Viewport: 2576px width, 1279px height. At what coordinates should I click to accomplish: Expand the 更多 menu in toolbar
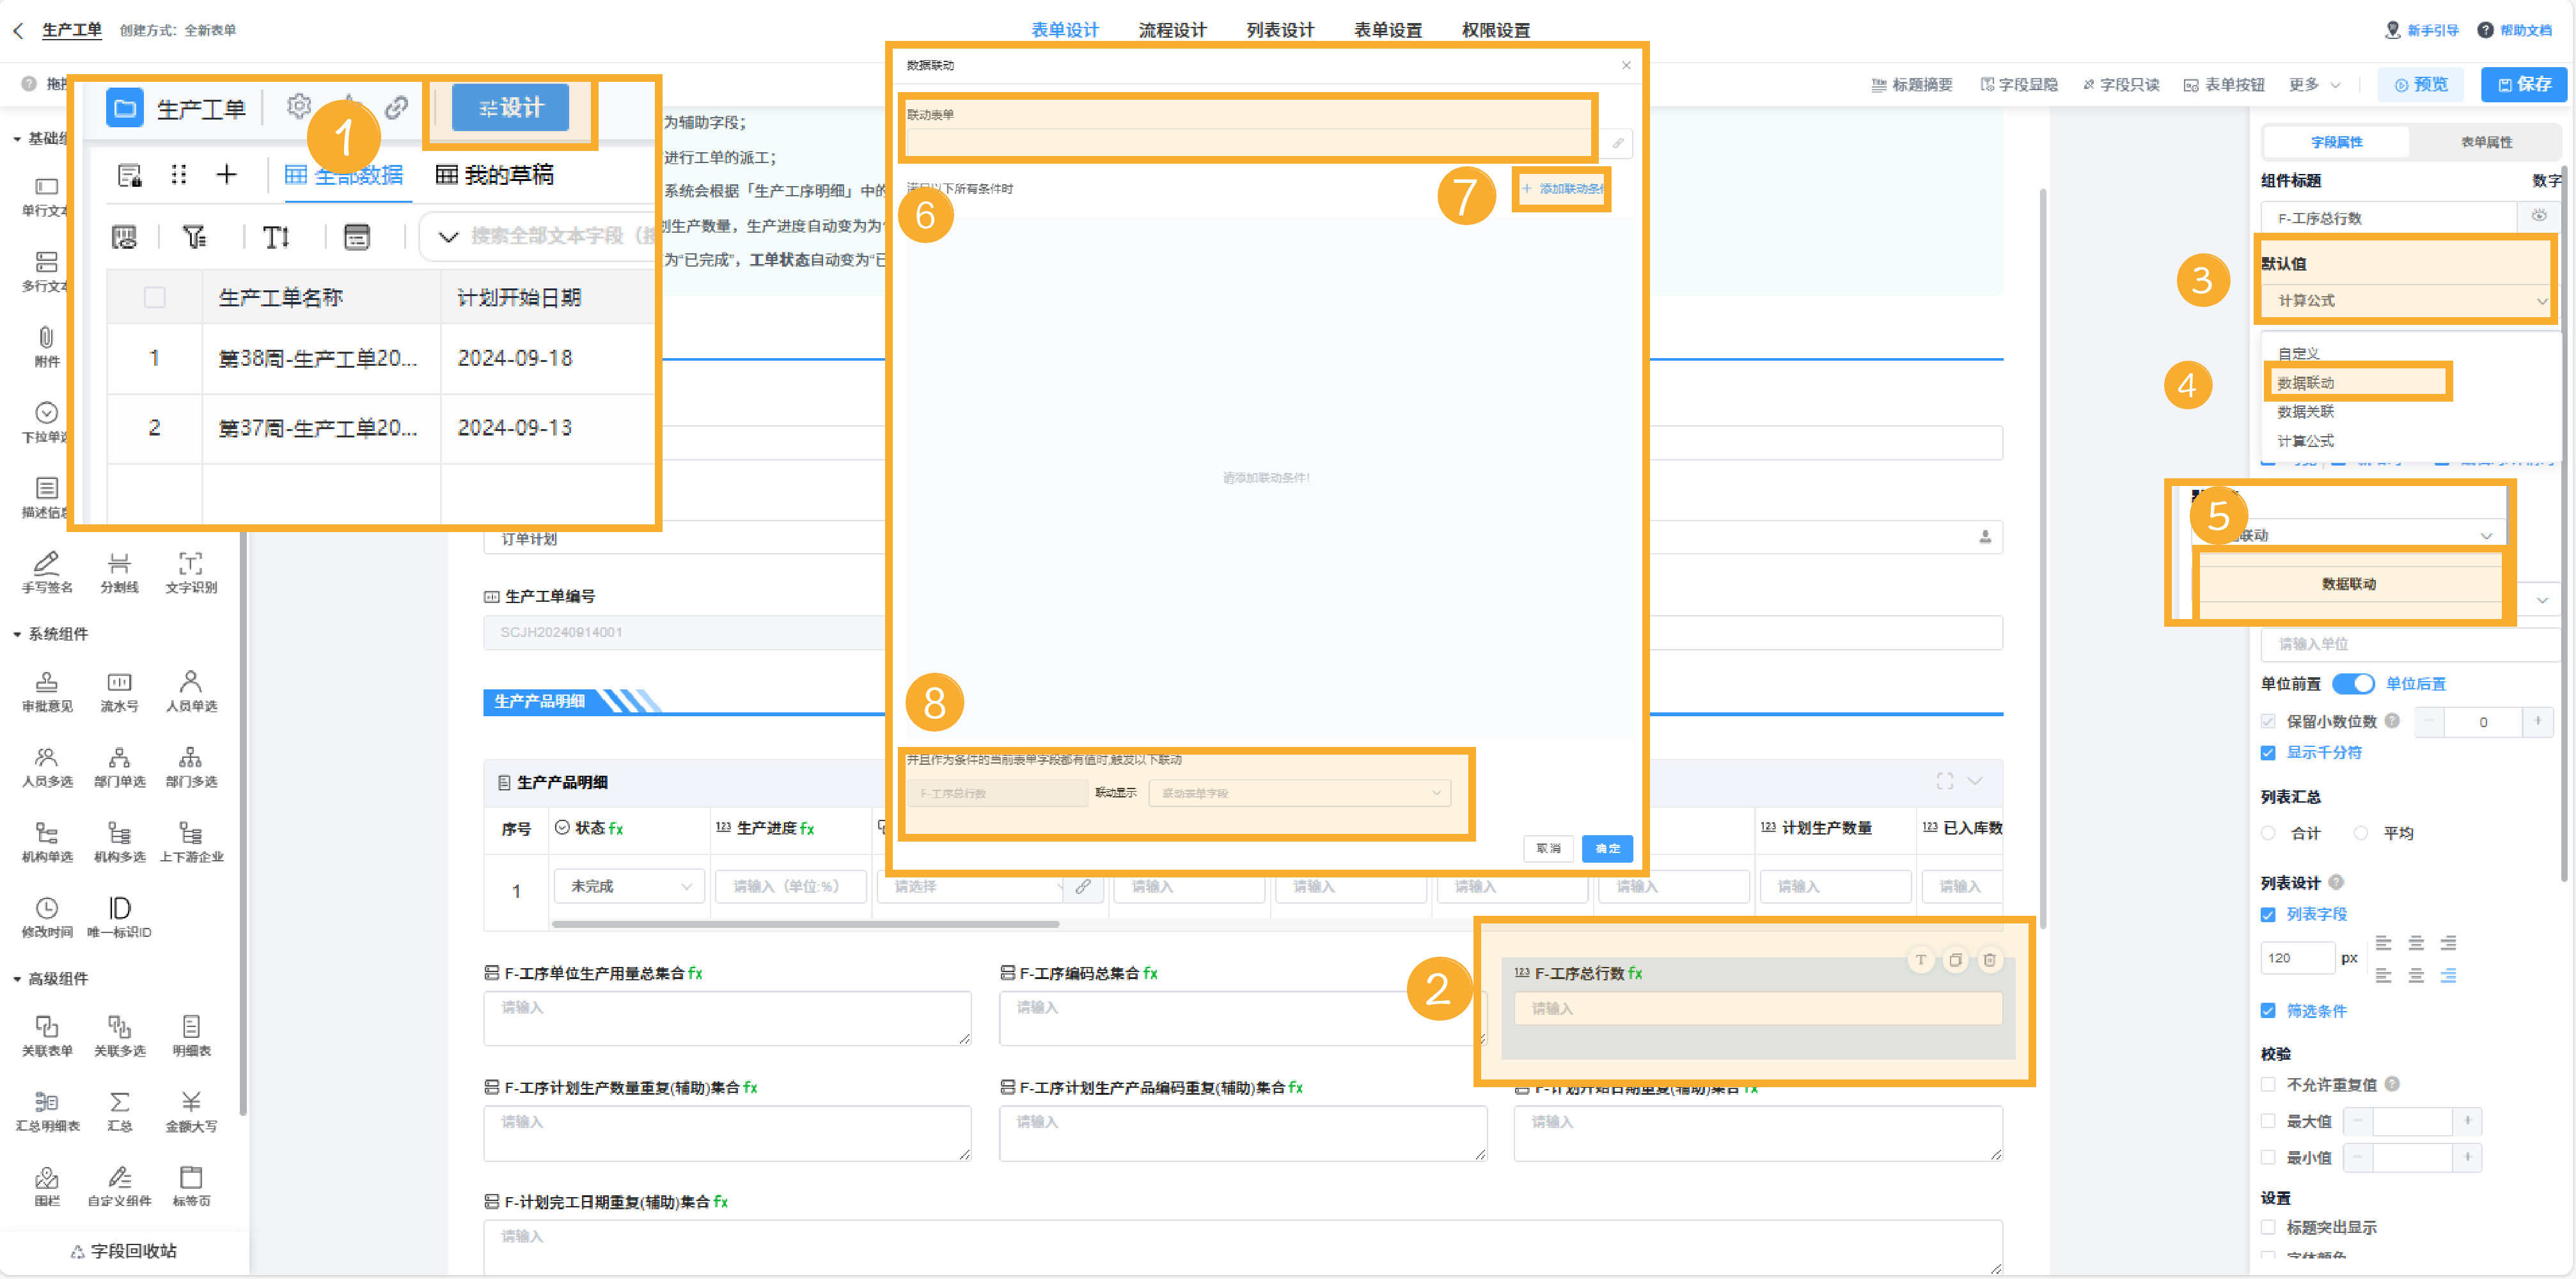pyautogui.click(x=2313, y=85)
